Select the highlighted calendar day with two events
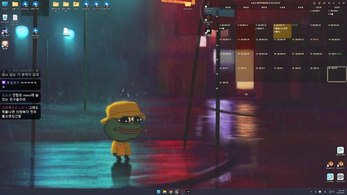Image resolution: width=347 pixels, height=195 pixels. (x=282, y=31)
